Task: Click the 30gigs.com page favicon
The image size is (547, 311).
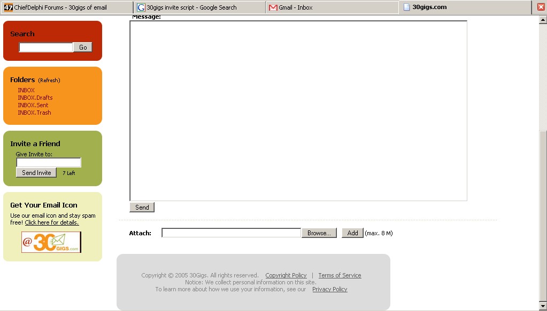Action: [x=406, y=7]
